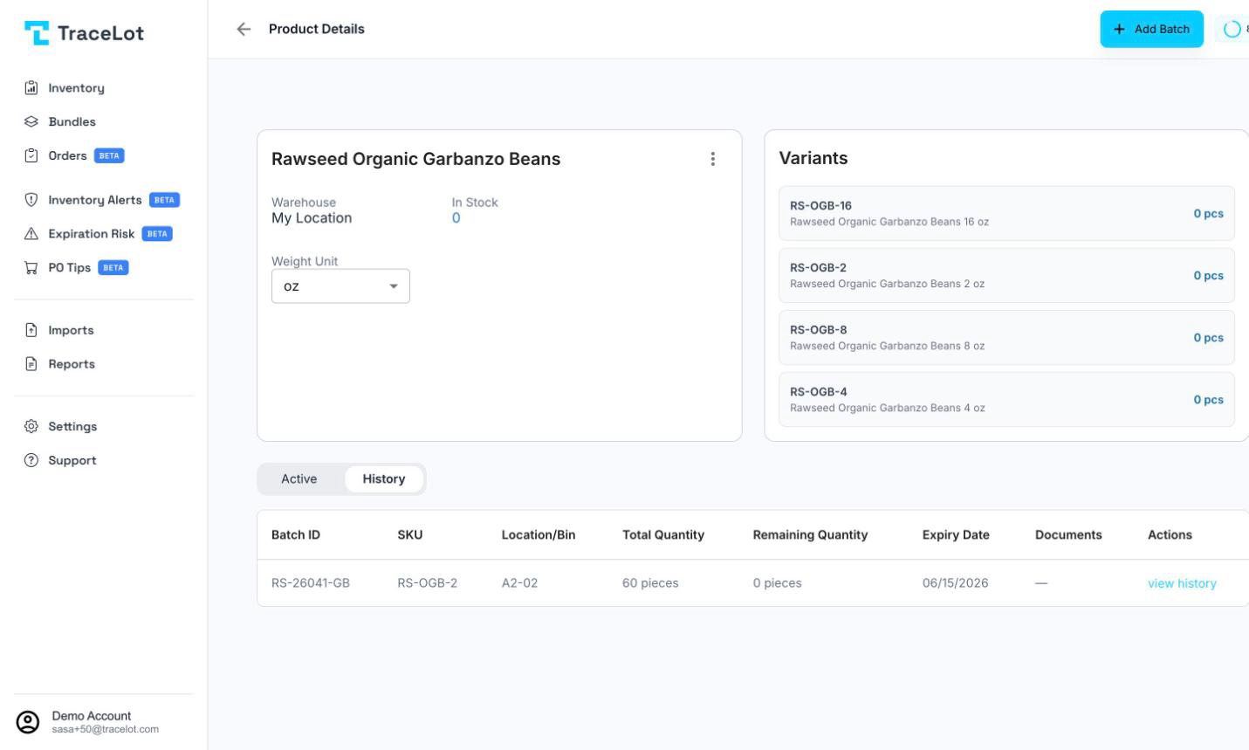Click the Batch ID column header

click(296, 535)
